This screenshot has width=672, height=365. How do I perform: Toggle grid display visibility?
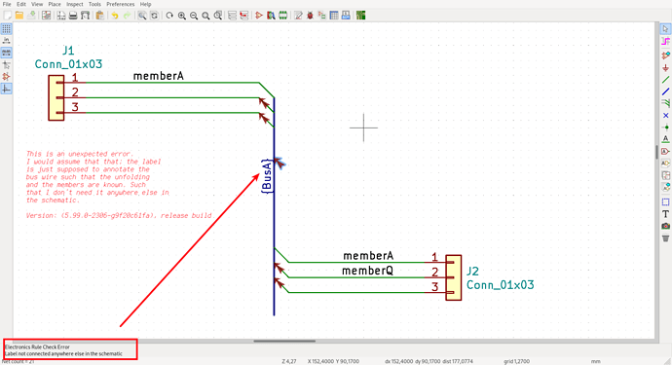[6, 29]
